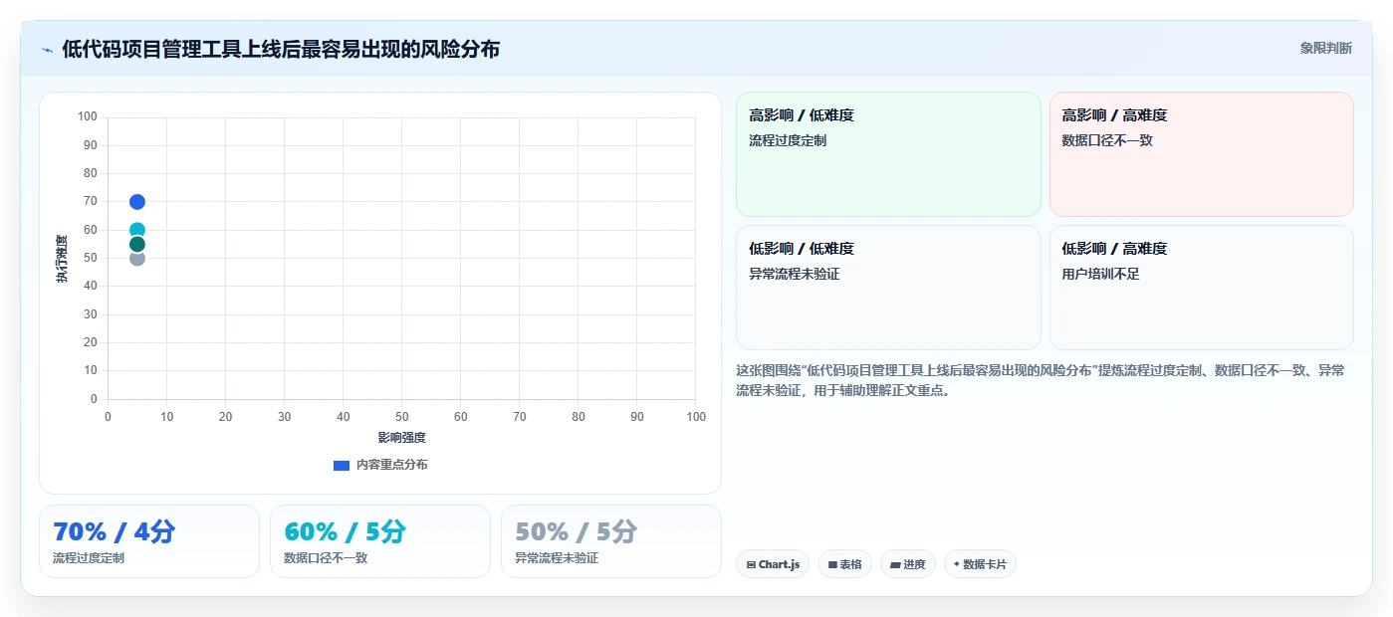Select the dark teal data point at 55
1393x617 pixels.
click(137, 244)
